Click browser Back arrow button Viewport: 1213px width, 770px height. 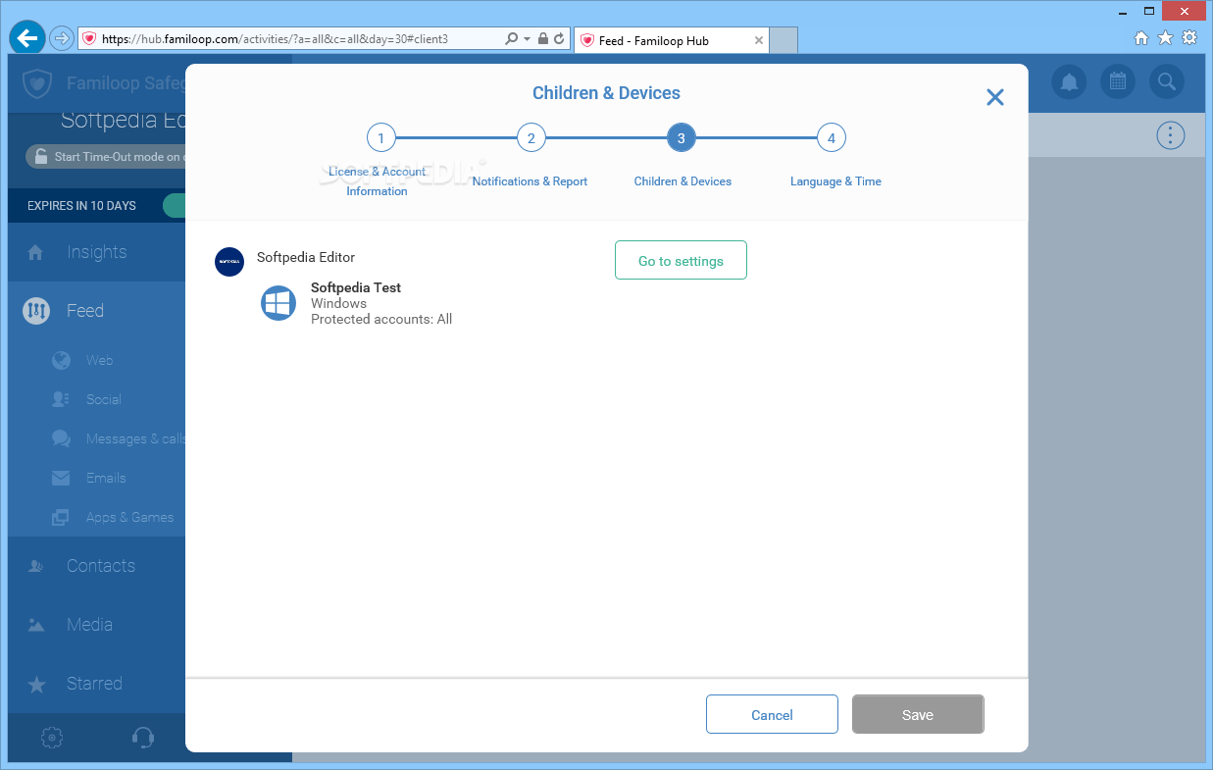tap(26, 38)
